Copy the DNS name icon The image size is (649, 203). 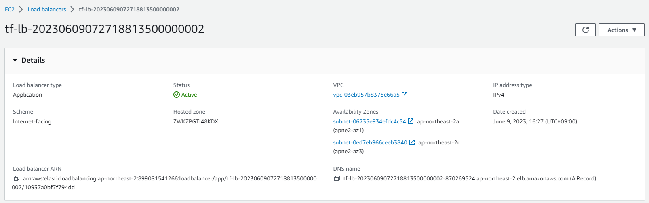click(x=337, y=178)
